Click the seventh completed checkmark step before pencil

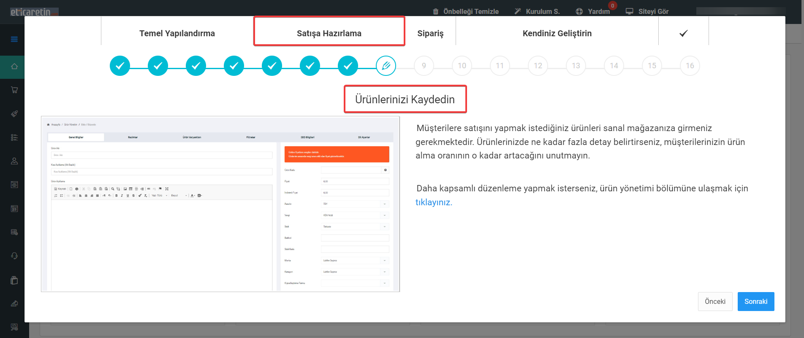click(348, 66)
